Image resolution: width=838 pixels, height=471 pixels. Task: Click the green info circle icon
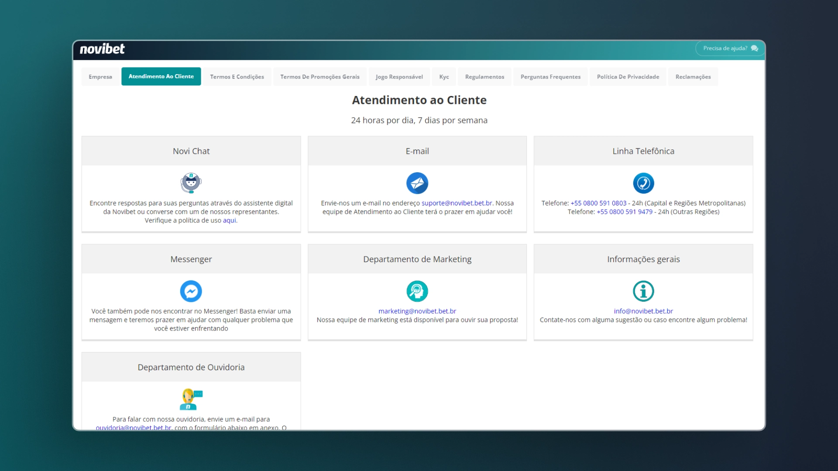643,291
